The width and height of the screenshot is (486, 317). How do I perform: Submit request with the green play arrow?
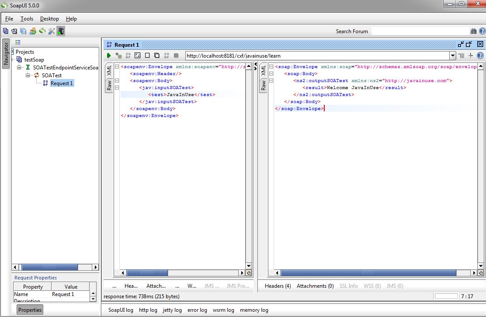[x=109, y=55]
